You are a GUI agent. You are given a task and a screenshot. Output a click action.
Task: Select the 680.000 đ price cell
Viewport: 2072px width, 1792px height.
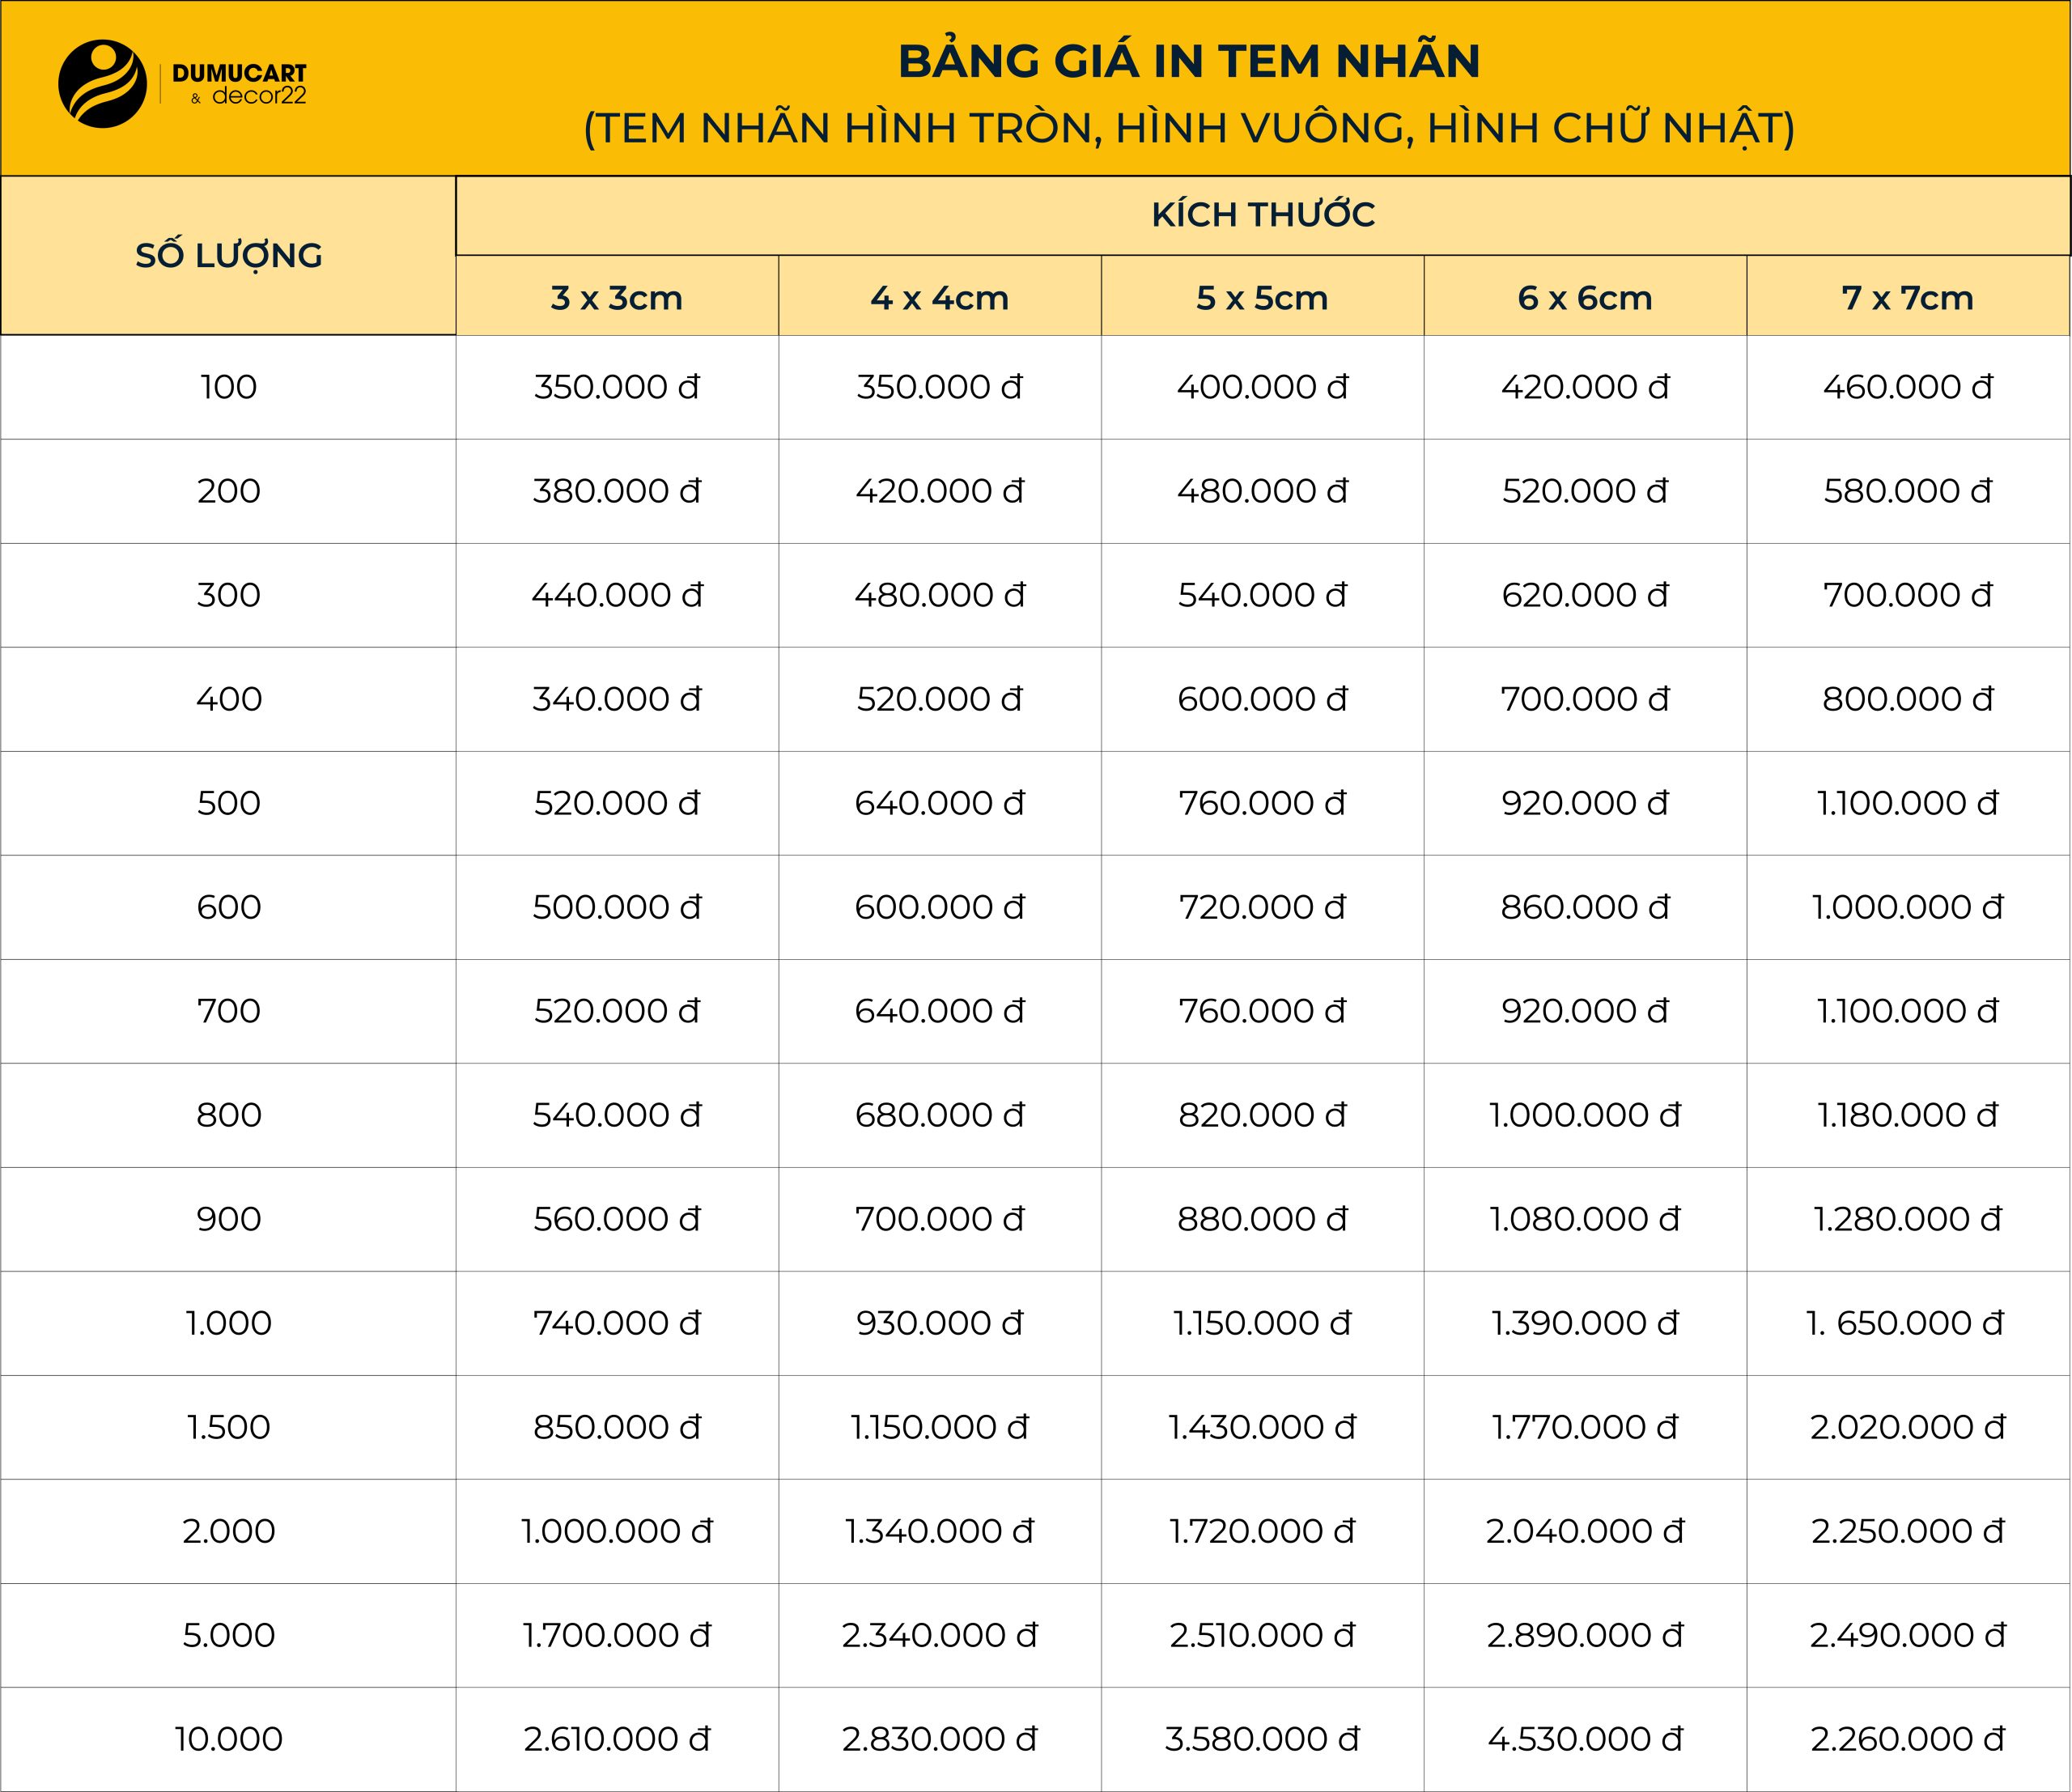[x=940, y=1115]
